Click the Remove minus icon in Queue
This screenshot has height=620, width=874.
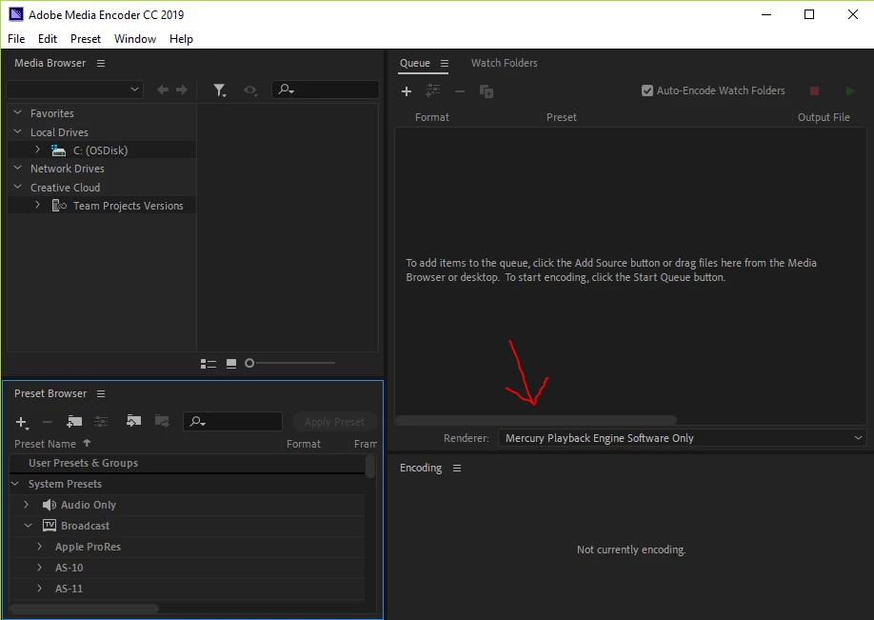coord(459,91)
